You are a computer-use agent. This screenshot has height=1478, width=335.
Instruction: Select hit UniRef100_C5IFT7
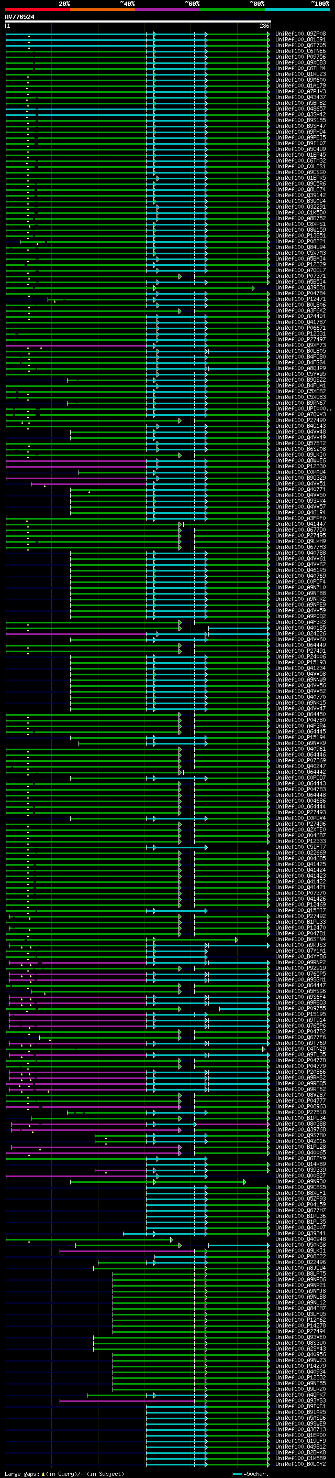(x=300, y=847)
